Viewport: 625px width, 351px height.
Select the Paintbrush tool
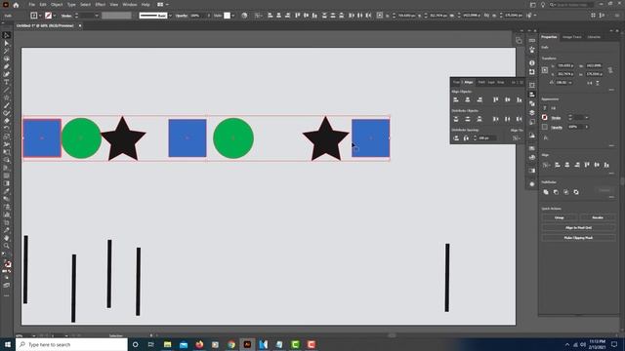(7, 105)
